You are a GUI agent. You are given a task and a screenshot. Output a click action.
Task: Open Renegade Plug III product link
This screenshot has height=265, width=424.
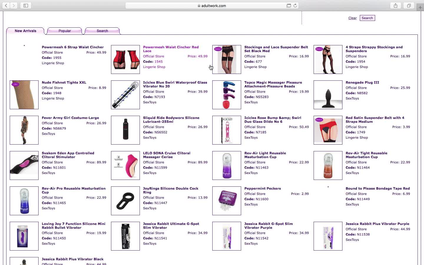coord(362,82)
